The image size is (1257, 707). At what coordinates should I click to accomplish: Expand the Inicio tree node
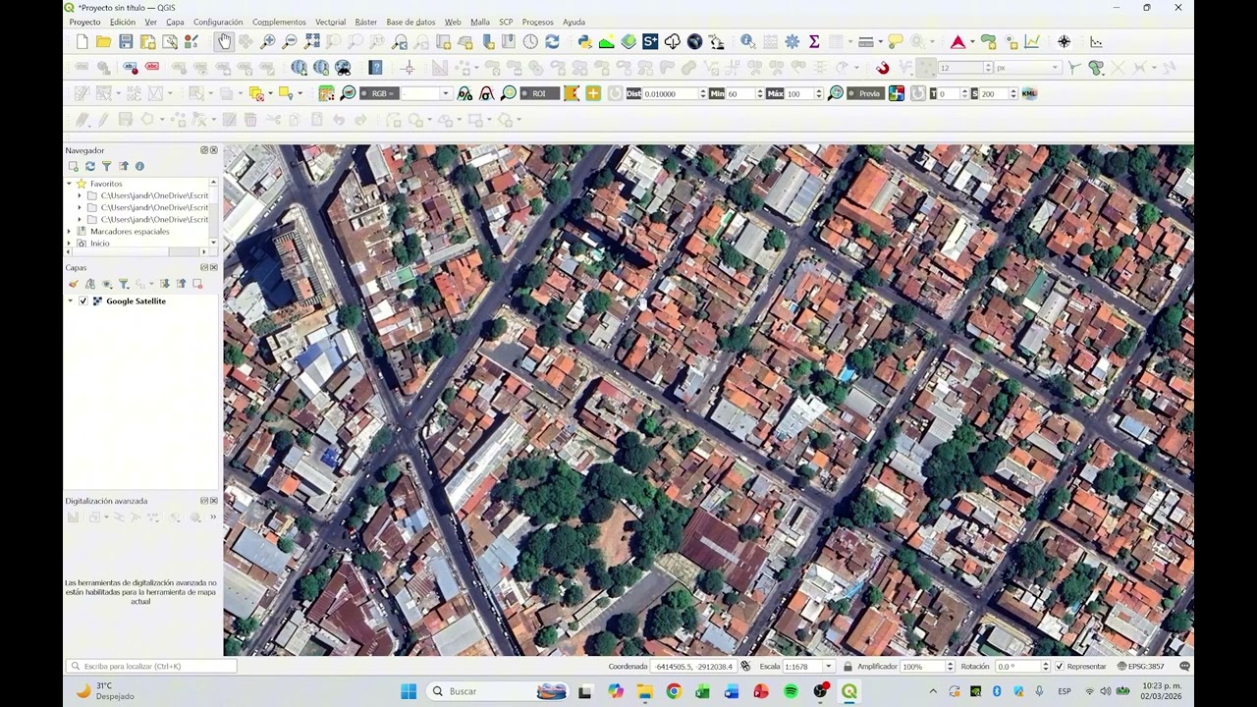[70, 244]
